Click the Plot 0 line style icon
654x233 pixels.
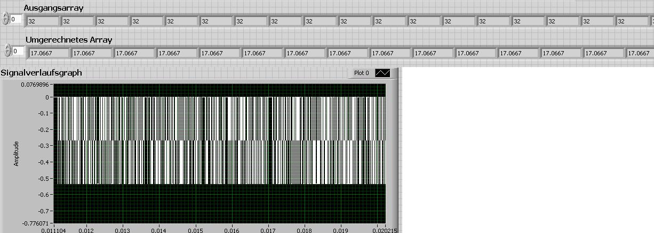[383, 72]
